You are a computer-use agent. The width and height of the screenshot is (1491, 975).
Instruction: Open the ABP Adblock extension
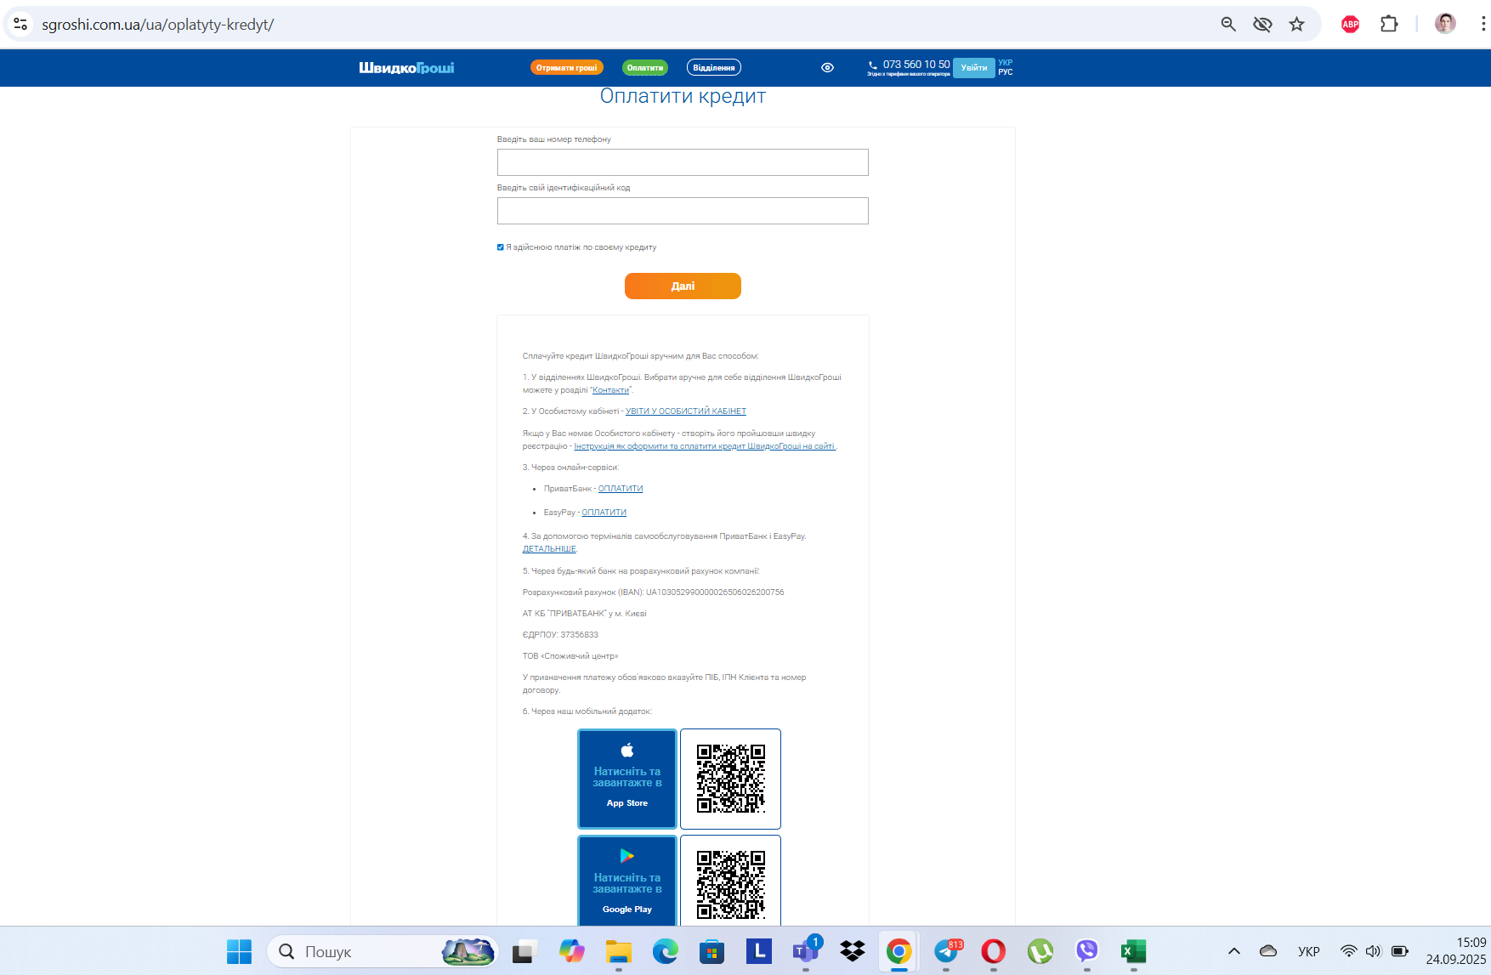point(1350,25)
